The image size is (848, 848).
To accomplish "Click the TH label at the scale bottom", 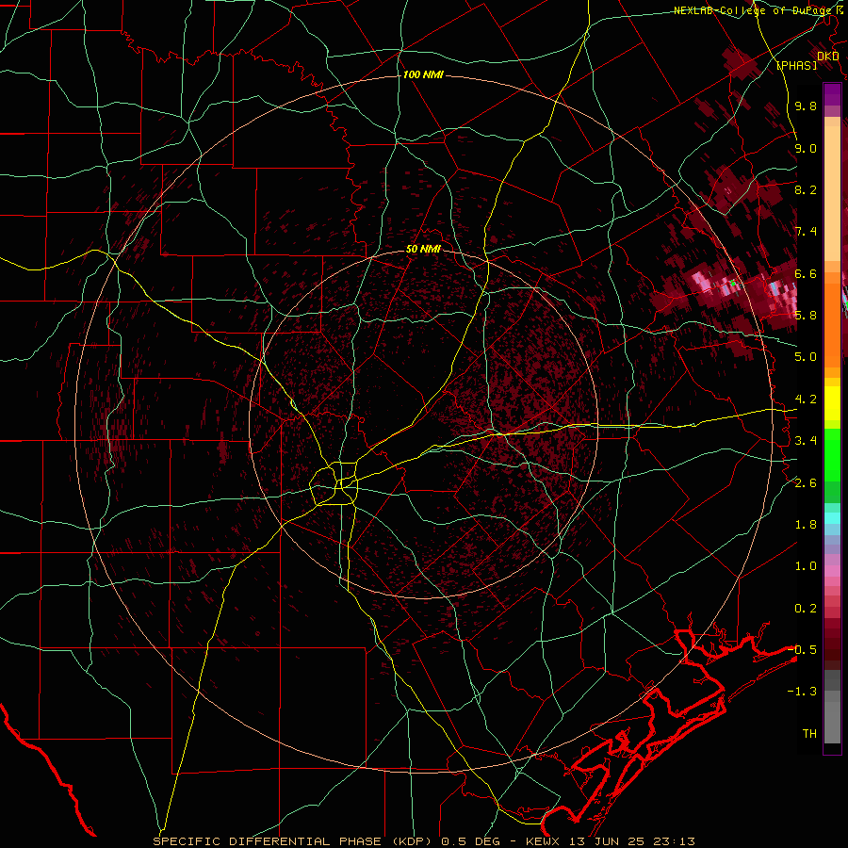I will tap(809, 734).
